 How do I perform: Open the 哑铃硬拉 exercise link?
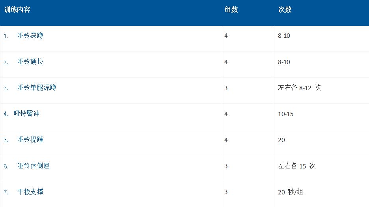point(30,62)
